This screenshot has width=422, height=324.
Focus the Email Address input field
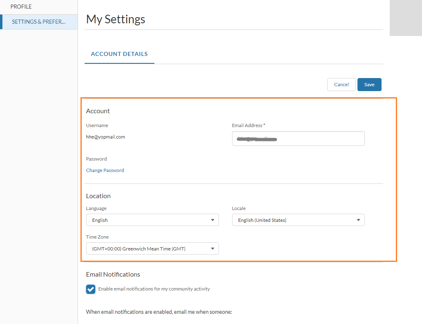coord(298,139)
